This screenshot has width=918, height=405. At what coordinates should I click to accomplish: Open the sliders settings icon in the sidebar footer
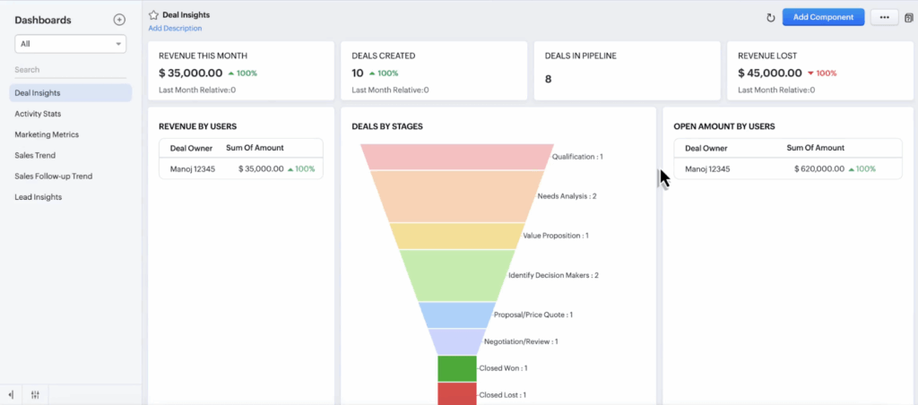[x=35, y=394]
